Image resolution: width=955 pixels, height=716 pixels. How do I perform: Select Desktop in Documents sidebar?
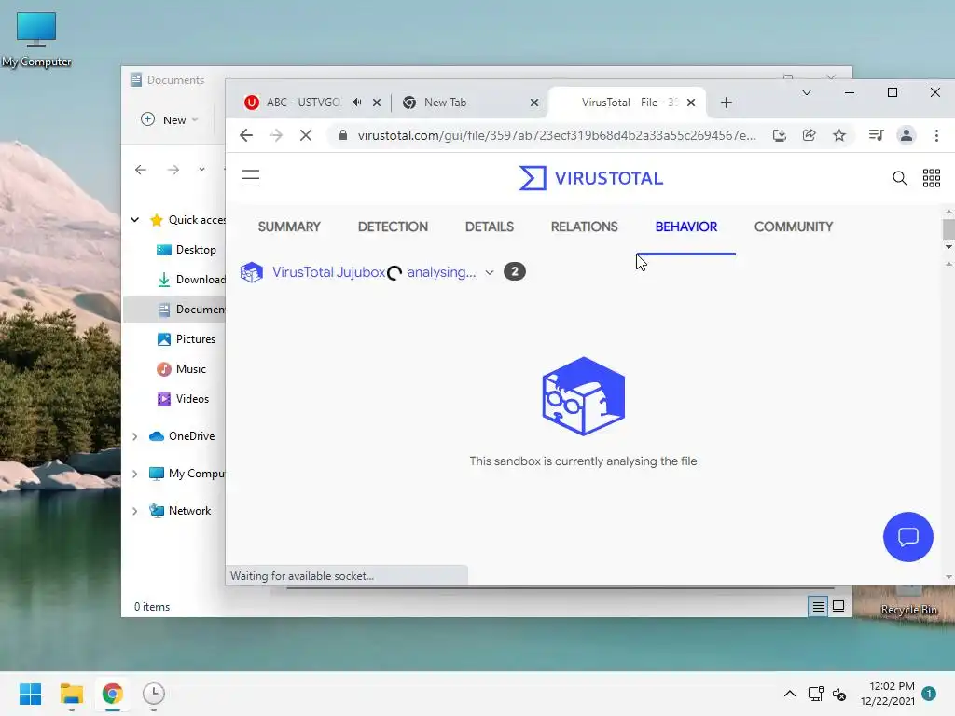click(x=187, y=250)
